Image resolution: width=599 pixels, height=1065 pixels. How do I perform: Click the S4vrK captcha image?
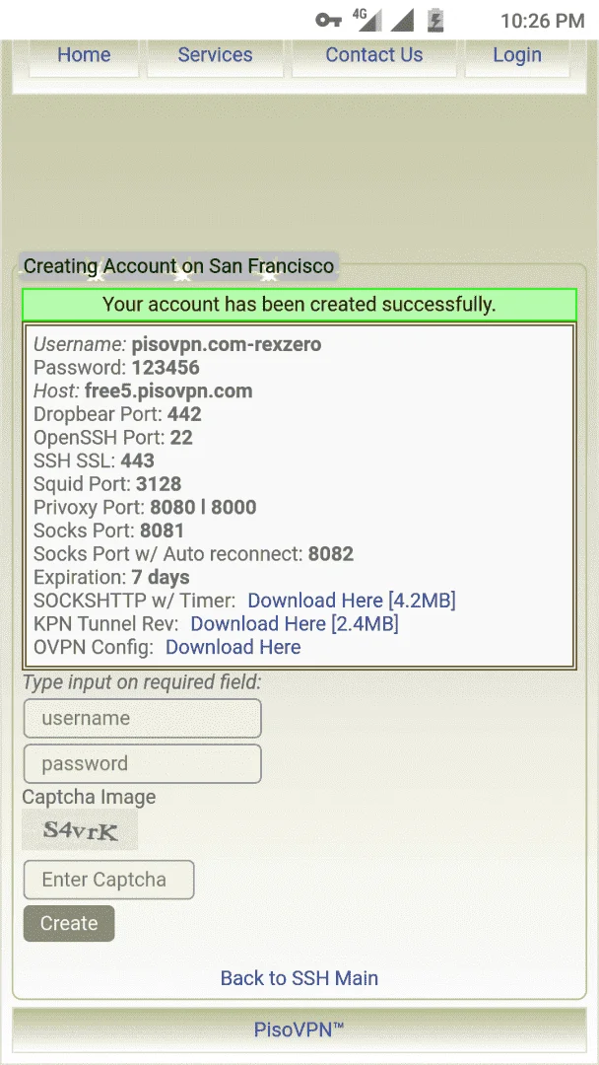(80, 830)
